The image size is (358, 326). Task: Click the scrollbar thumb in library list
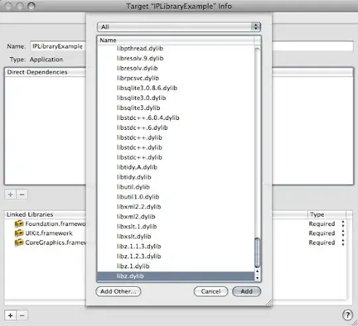(257, 252)
